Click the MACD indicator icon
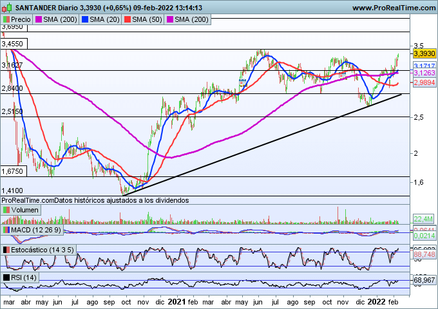Image resolution: width=438 pixels, height=309 pixels. (6, 230)
